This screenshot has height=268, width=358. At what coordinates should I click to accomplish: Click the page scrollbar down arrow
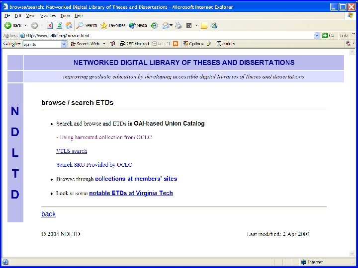point(352,253)
